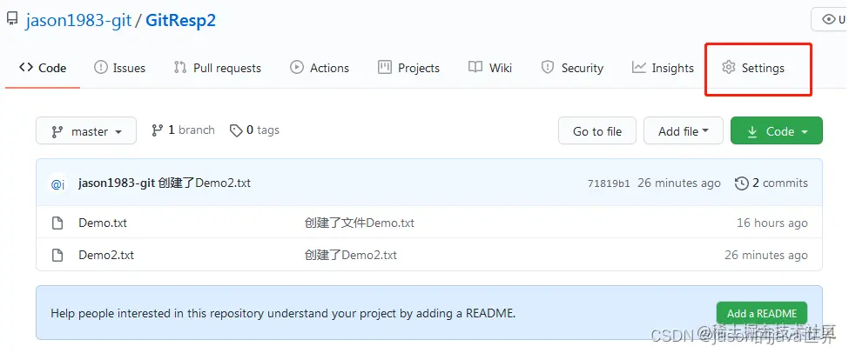Image resolution: width=849 pixels, height=353 pixels.
Task: Click the clock history icon beside 2 commits
Action: (x=741, y=183)
